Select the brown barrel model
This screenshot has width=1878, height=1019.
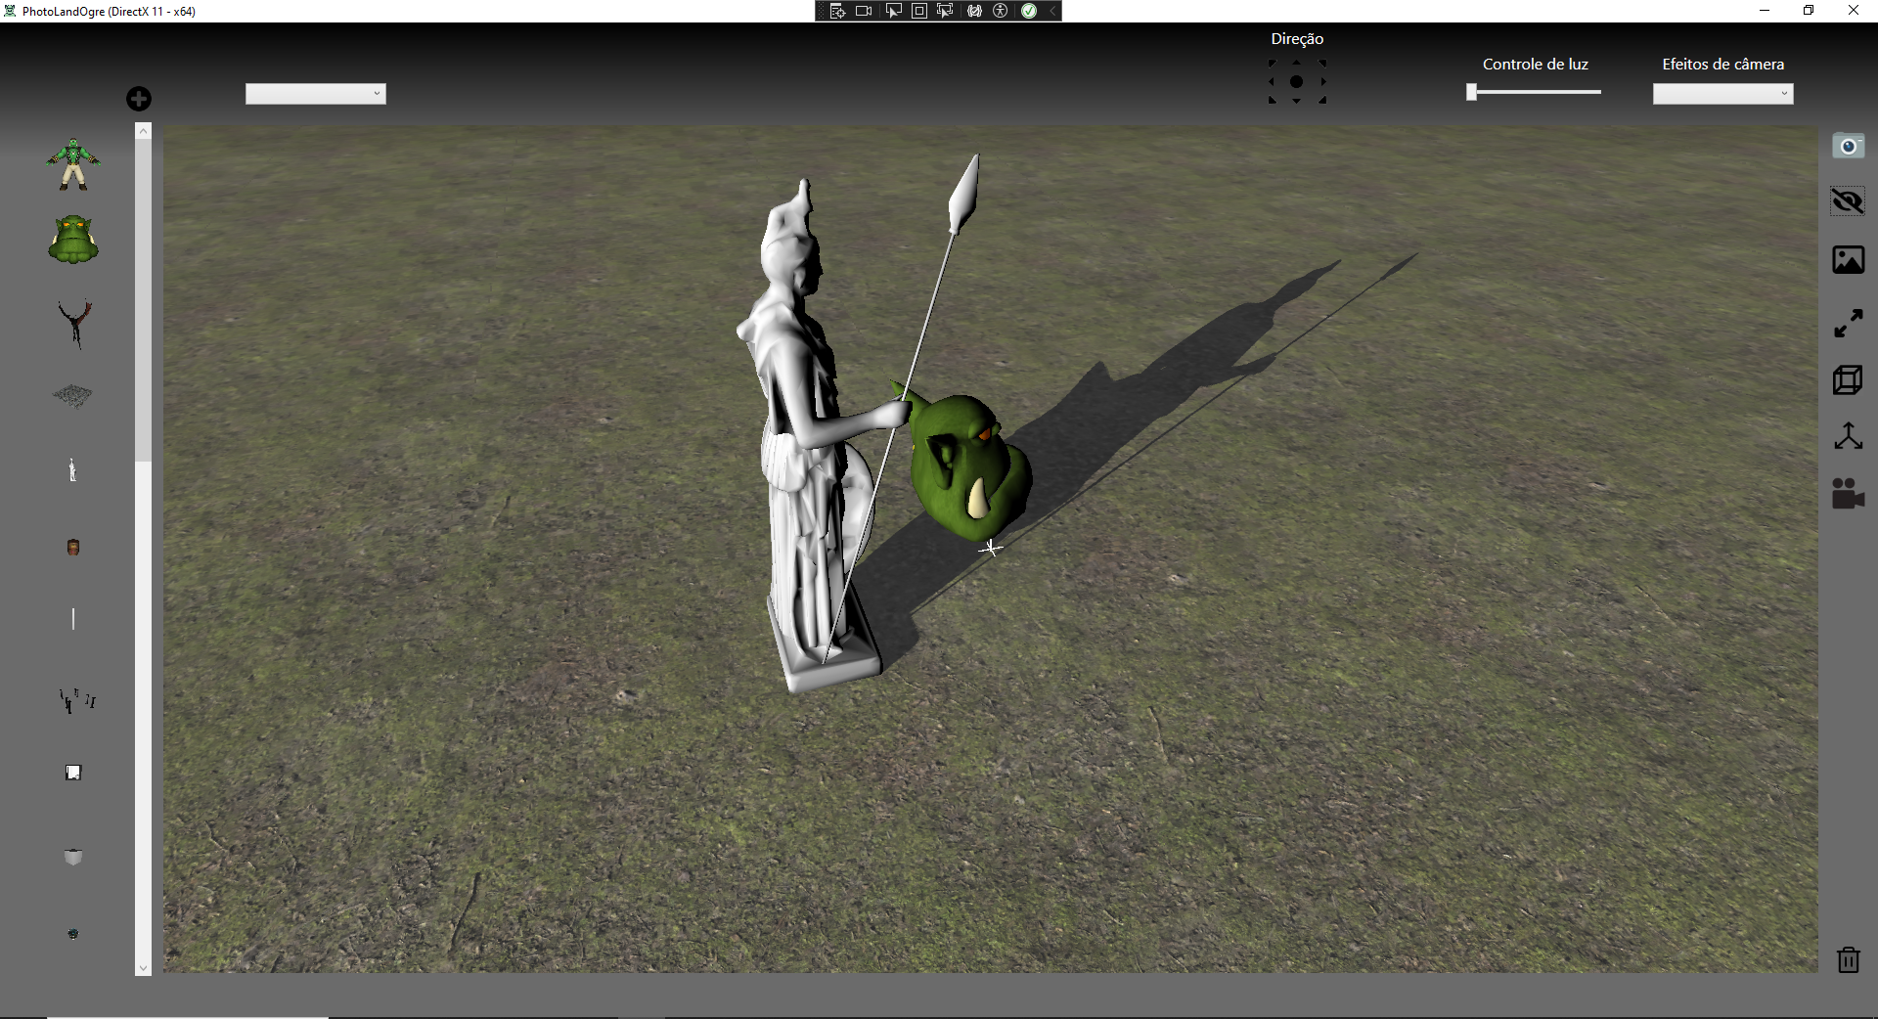[x=73, y=547]
